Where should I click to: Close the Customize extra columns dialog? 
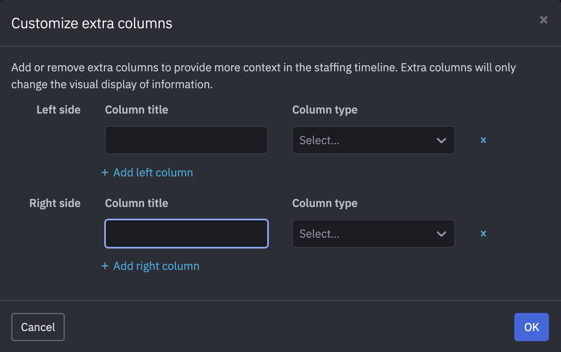point(544,20)
